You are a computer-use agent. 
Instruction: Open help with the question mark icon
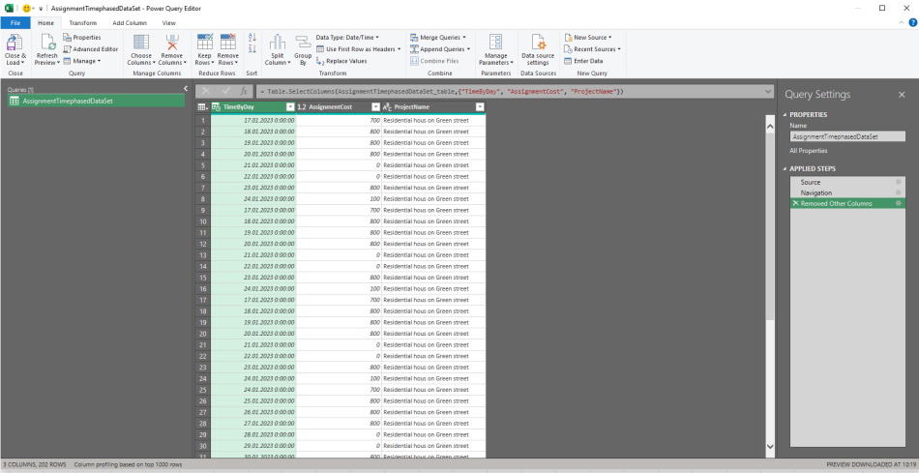[x=912, y=23]
